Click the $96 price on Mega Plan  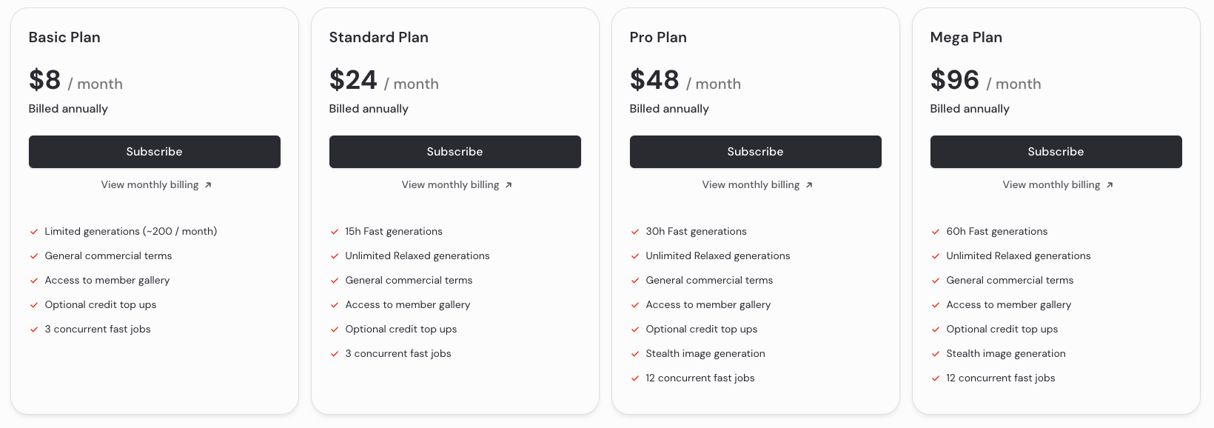[955, 80]
